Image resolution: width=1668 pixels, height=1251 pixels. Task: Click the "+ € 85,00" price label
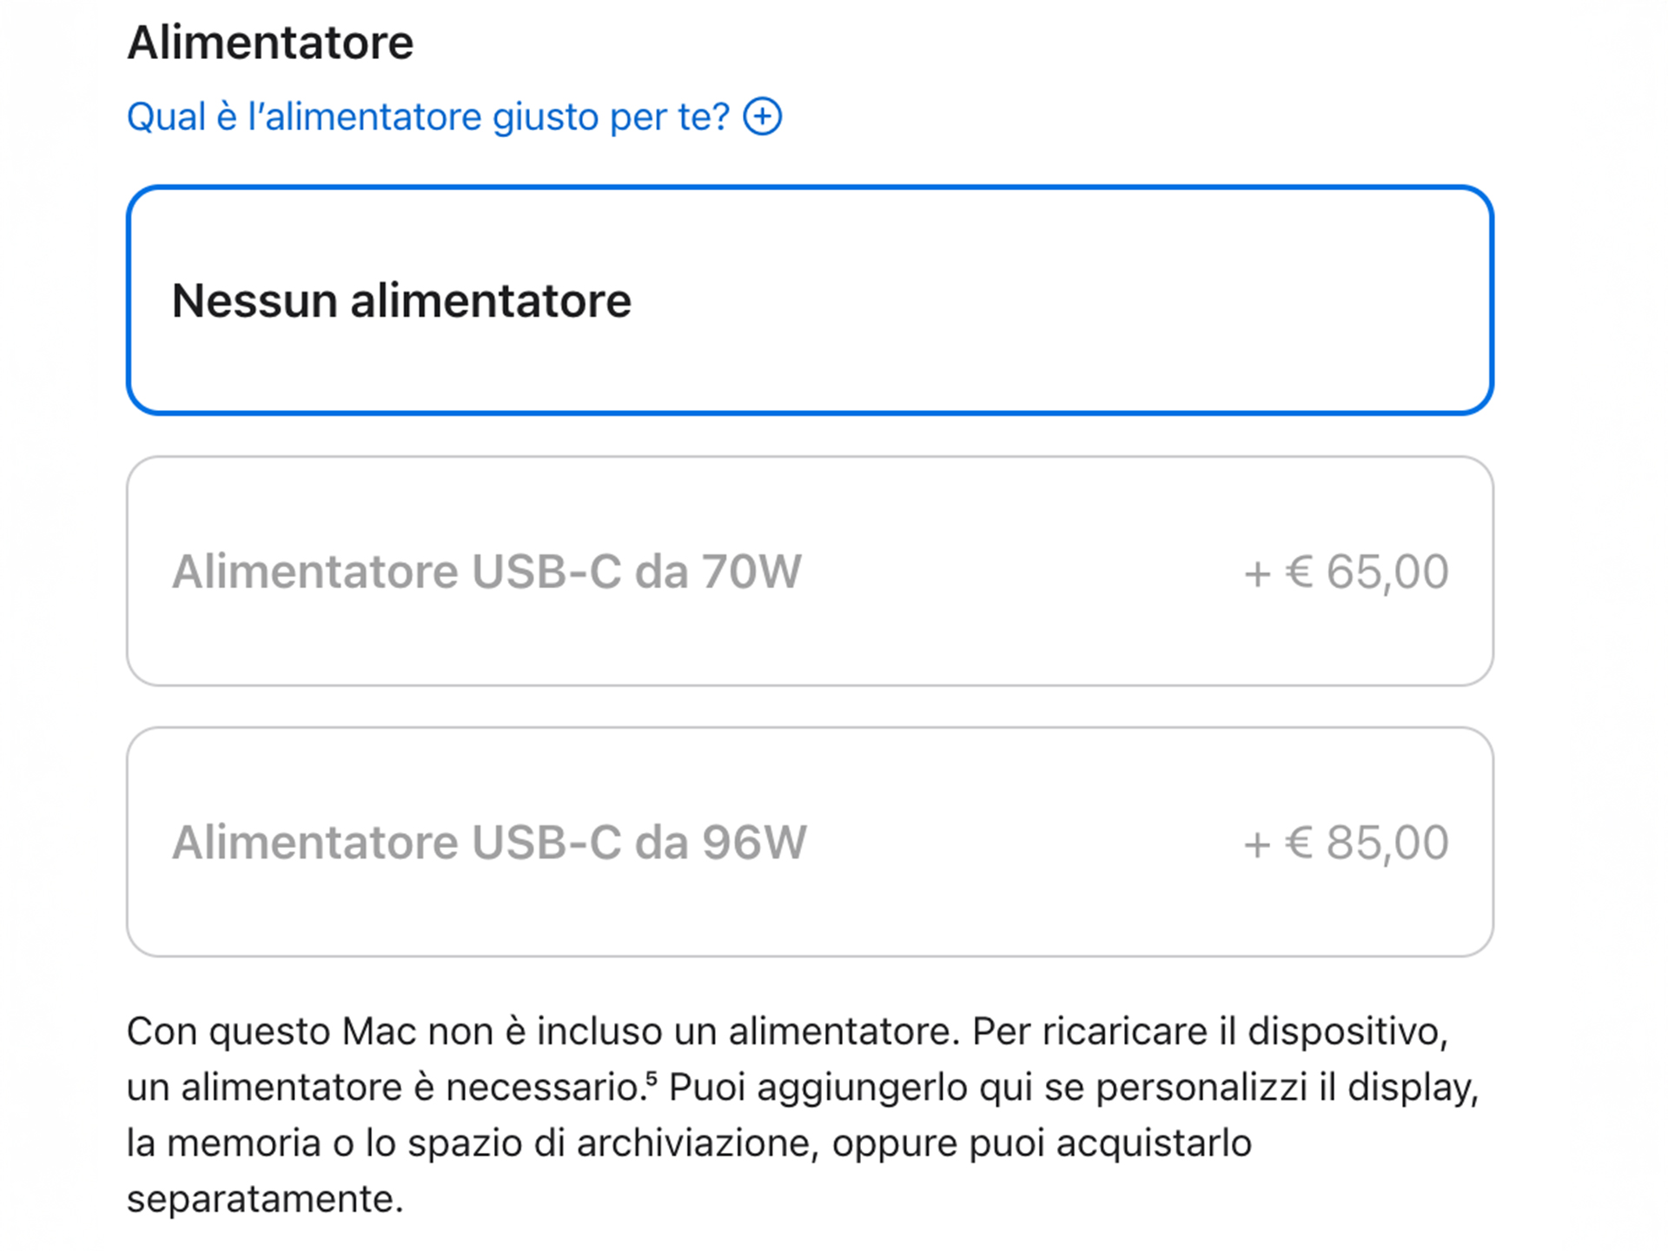[1346, 841]
